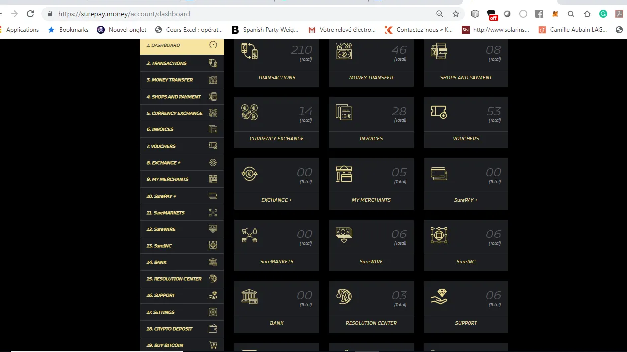Image resolution: width=627 pixels, height=352 pixels.
Task: Click the SureINC sidebar icon
Action: coord(213,245)
